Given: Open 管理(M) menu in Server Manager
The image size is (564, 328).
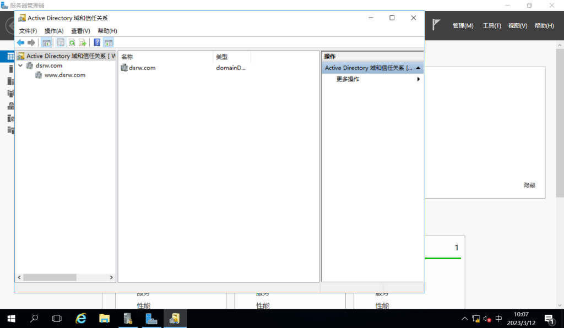Looking at the screenshot, I should coord(463,26).
